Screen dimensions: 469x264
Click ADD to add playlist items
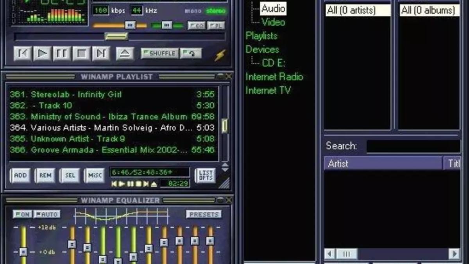click(20, 176)
